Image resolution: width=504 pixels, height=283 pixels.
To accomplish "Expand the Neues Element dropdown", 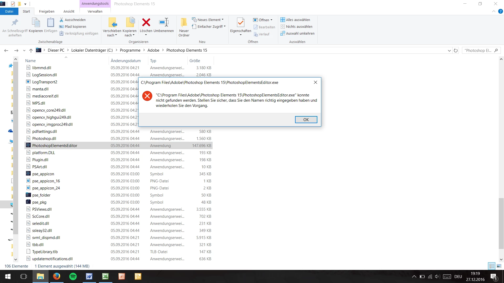I will click(223, 20).
